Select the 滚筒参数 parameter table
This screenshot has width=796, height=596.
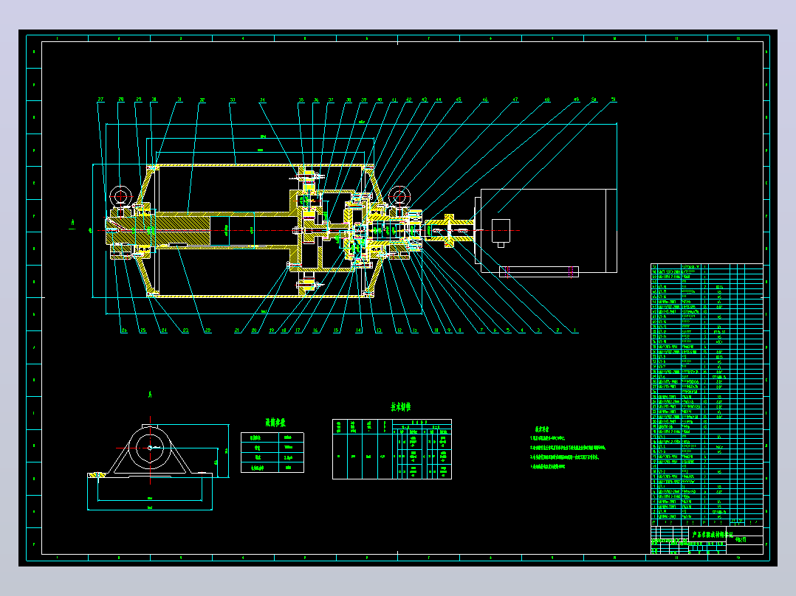[272, 452]
